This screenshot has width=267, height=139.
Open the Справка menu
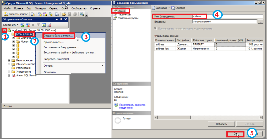pyautogui.click(x=95, y=8)
